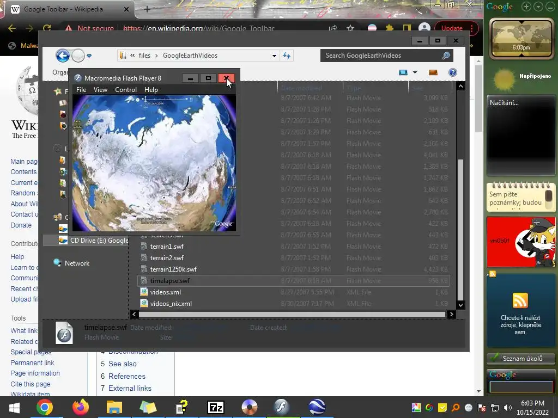Jump to the References section
The image size is (558, 418).
126,376
